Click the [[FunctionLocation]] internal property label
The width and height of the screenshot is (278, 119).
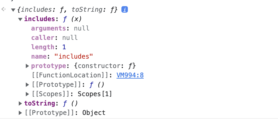click(x=70, y=75)
